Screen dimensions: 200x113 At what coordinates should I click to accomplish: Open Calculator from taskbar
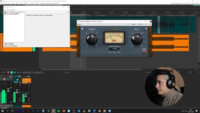43,111
